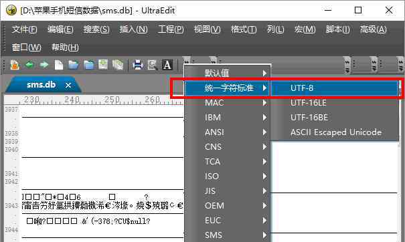
Task: Print the file using printer icon
Action: 138,65
